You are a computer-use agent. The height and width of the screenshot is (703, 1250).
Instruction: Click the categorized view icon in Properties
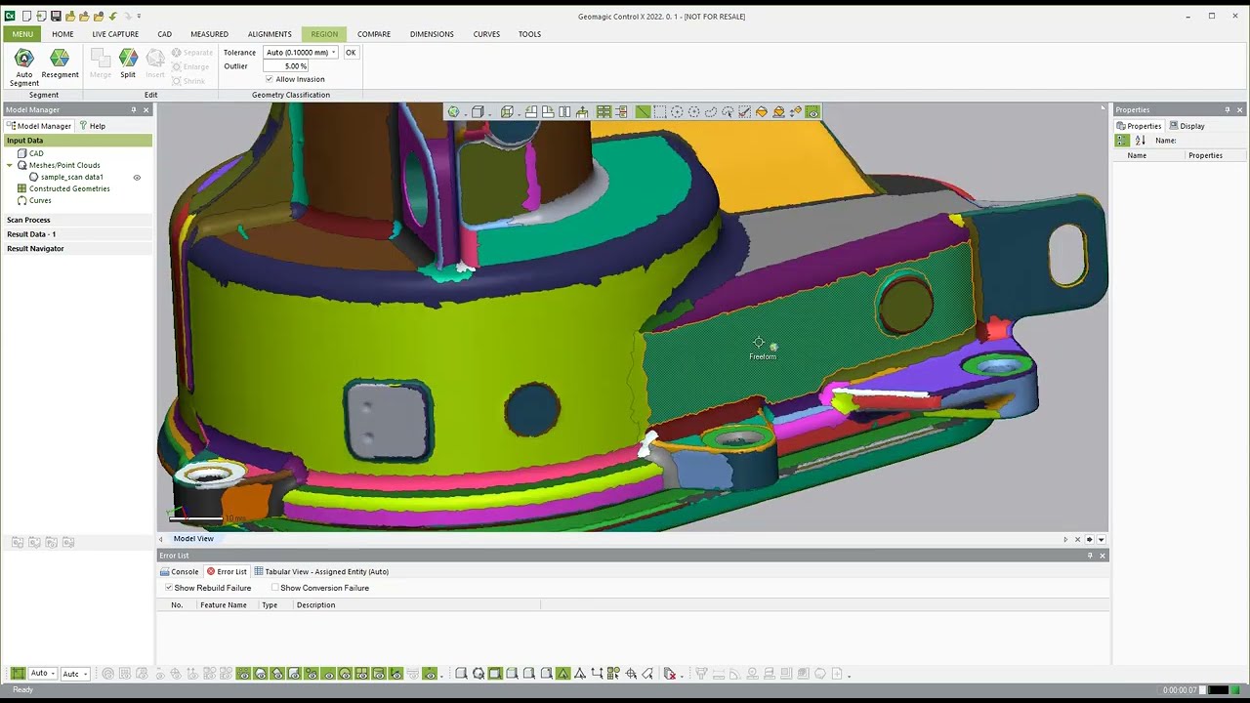point(1122,141)
